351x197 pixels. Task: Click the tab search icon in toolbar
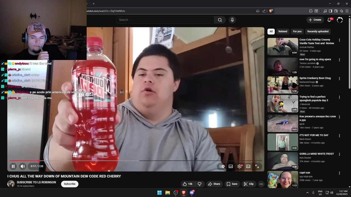316,11
